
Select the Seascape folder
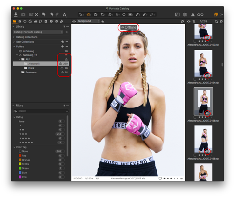40,72
